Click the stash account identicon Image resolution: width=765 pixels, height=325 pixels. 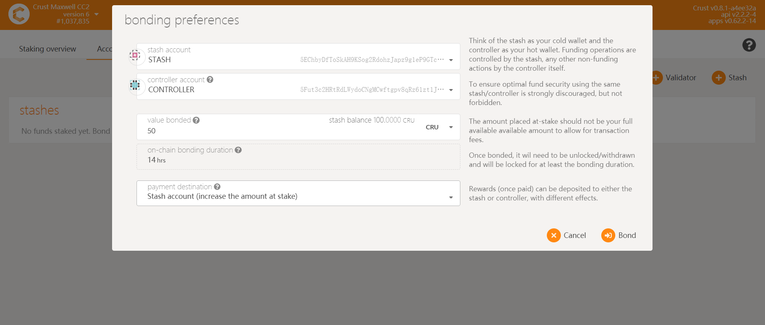coord(135,55)
